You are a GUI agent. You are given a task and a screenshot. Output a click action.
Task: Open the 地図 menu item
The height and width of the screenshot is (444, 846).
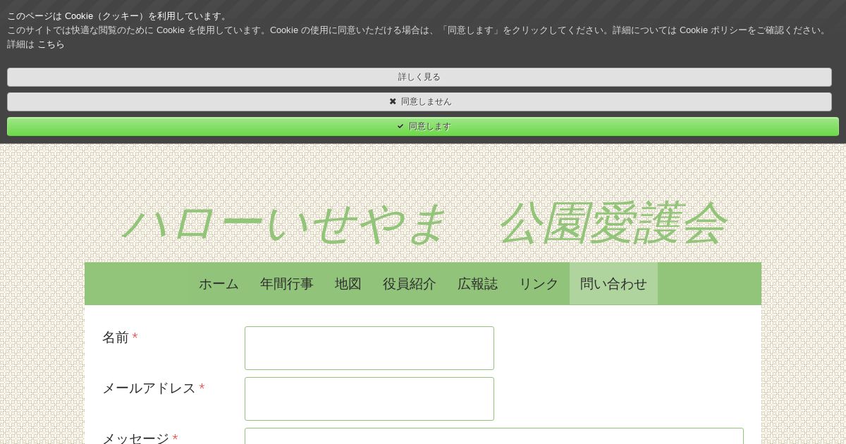tap(348, 284)
